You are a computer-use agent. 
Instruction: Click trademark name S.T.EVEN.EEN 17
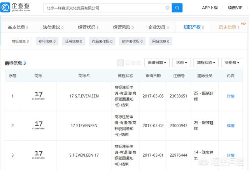[84, 155]
